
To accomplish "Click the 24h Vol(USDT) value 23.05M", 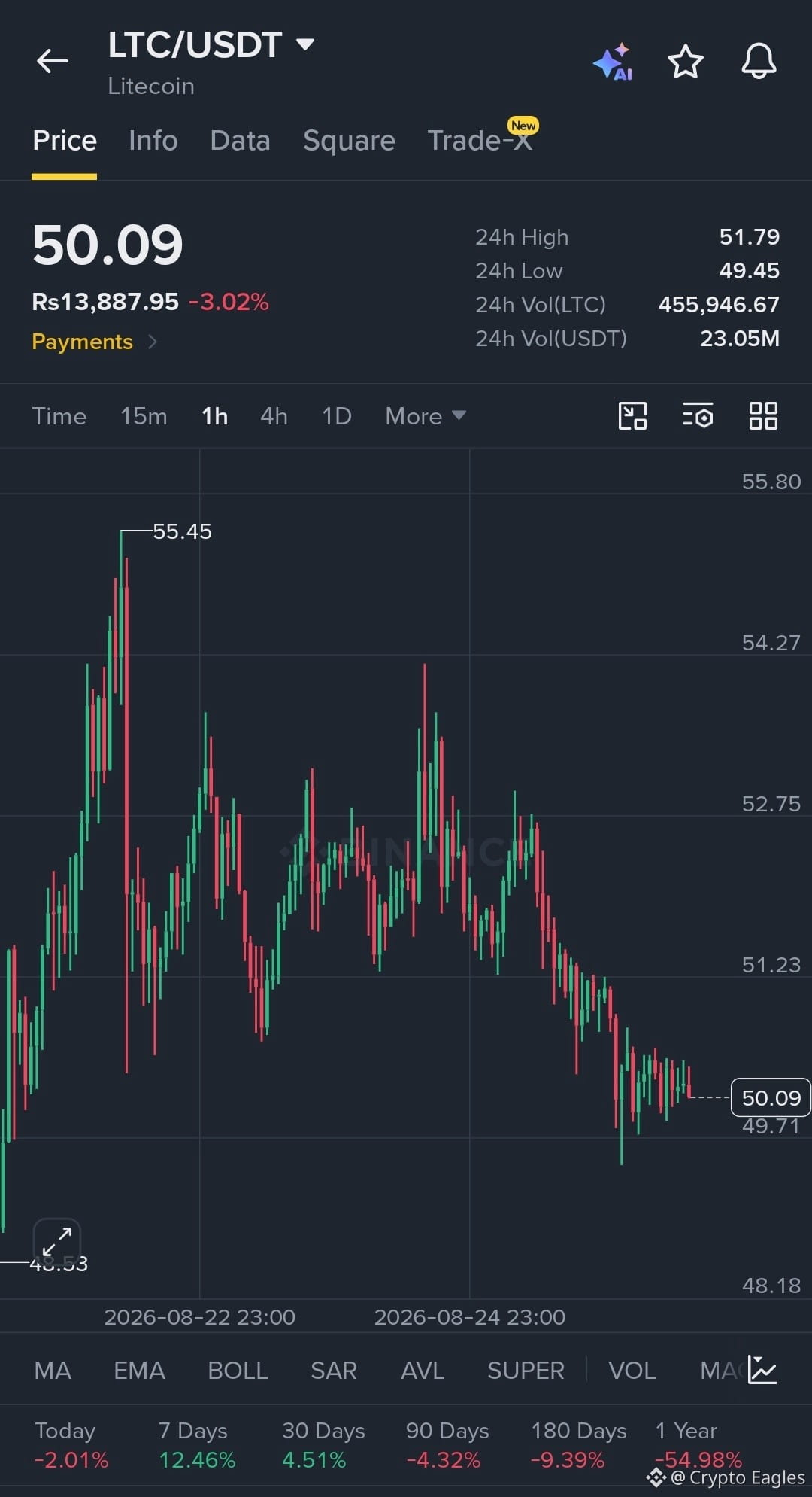I will pyautogui.click(x=740, y=339).
